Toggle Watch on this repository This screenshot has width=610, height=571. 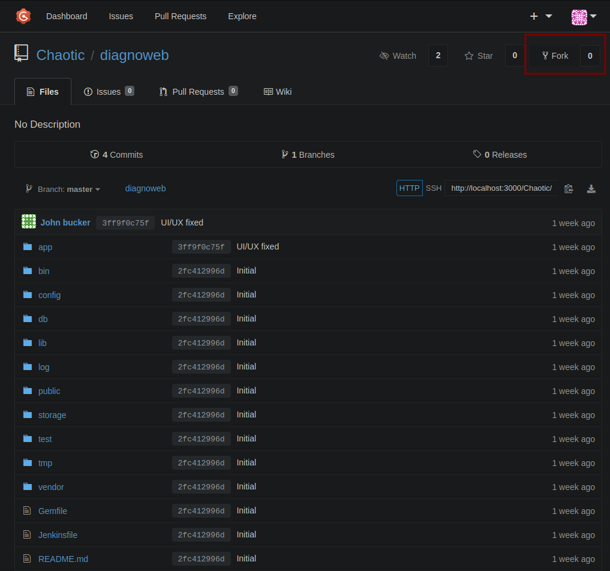pyautogui.click(x=398, y=56)
